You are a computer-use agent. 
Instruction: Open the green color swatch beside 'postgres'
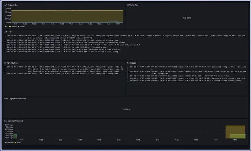click(6, 142)
